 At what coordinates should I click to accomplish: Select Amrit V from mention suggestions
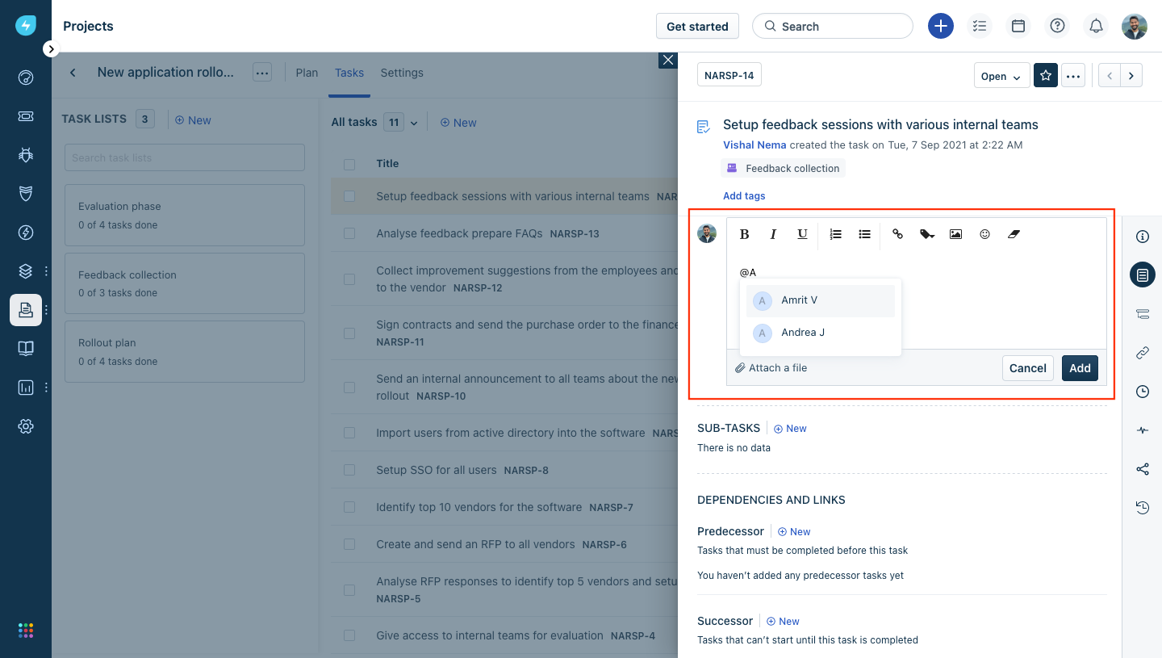[820, 300]
